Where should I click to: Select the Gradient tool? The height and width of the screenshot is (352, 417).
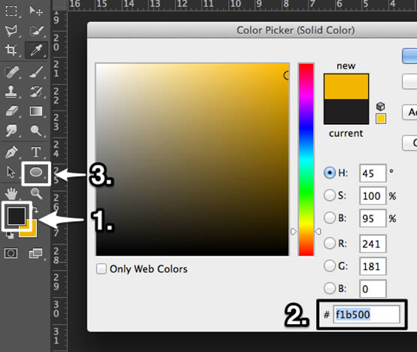point(36,111)
